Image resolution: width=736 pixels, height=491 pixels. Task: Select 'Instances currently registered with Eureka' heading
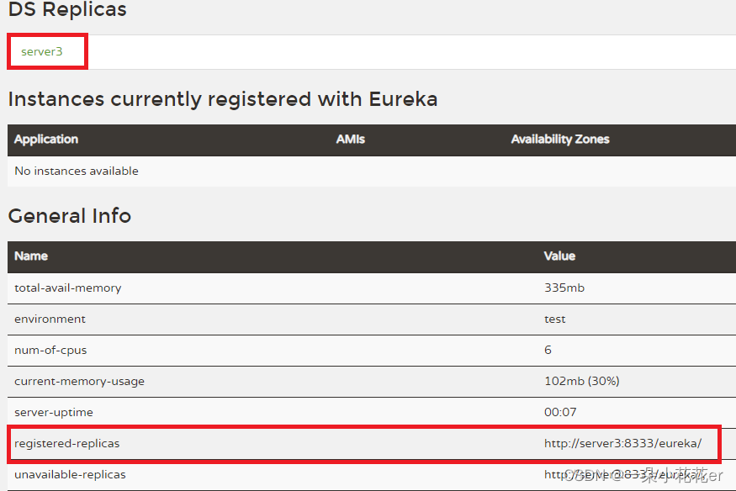[x=223, y=99]
